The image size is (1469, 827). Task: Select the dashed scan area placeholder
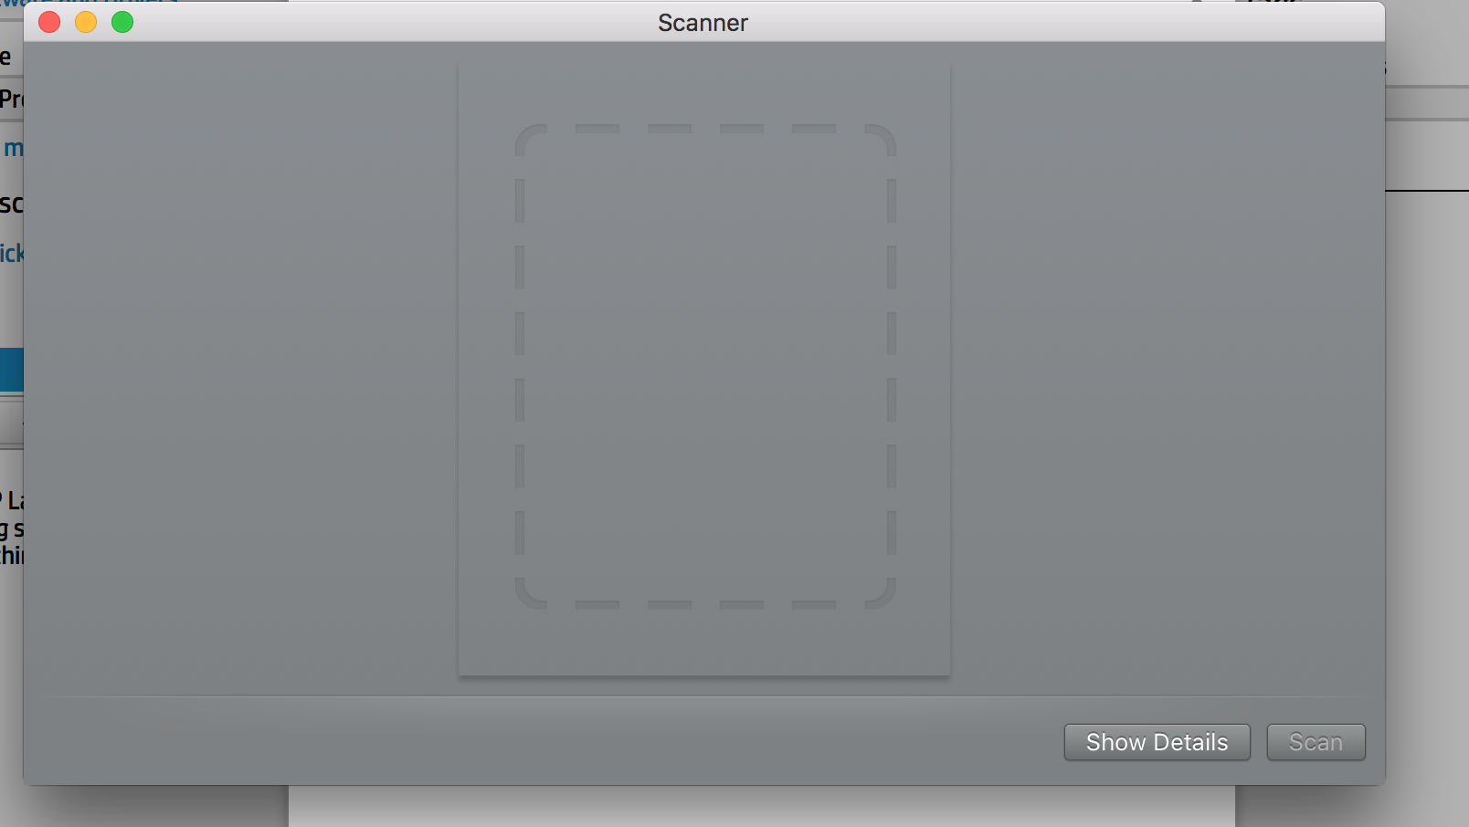coord(705,366)
